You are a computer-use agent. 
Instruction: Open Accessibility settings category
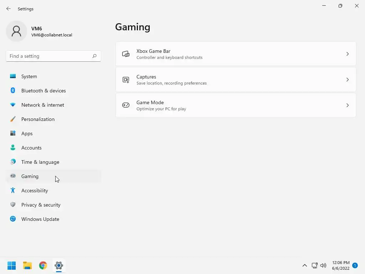(53, 191)
